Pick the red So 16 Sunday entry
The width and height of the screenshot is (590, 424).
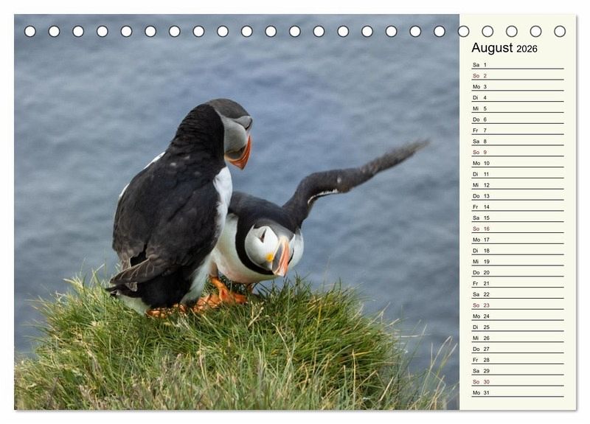(517, 229)
